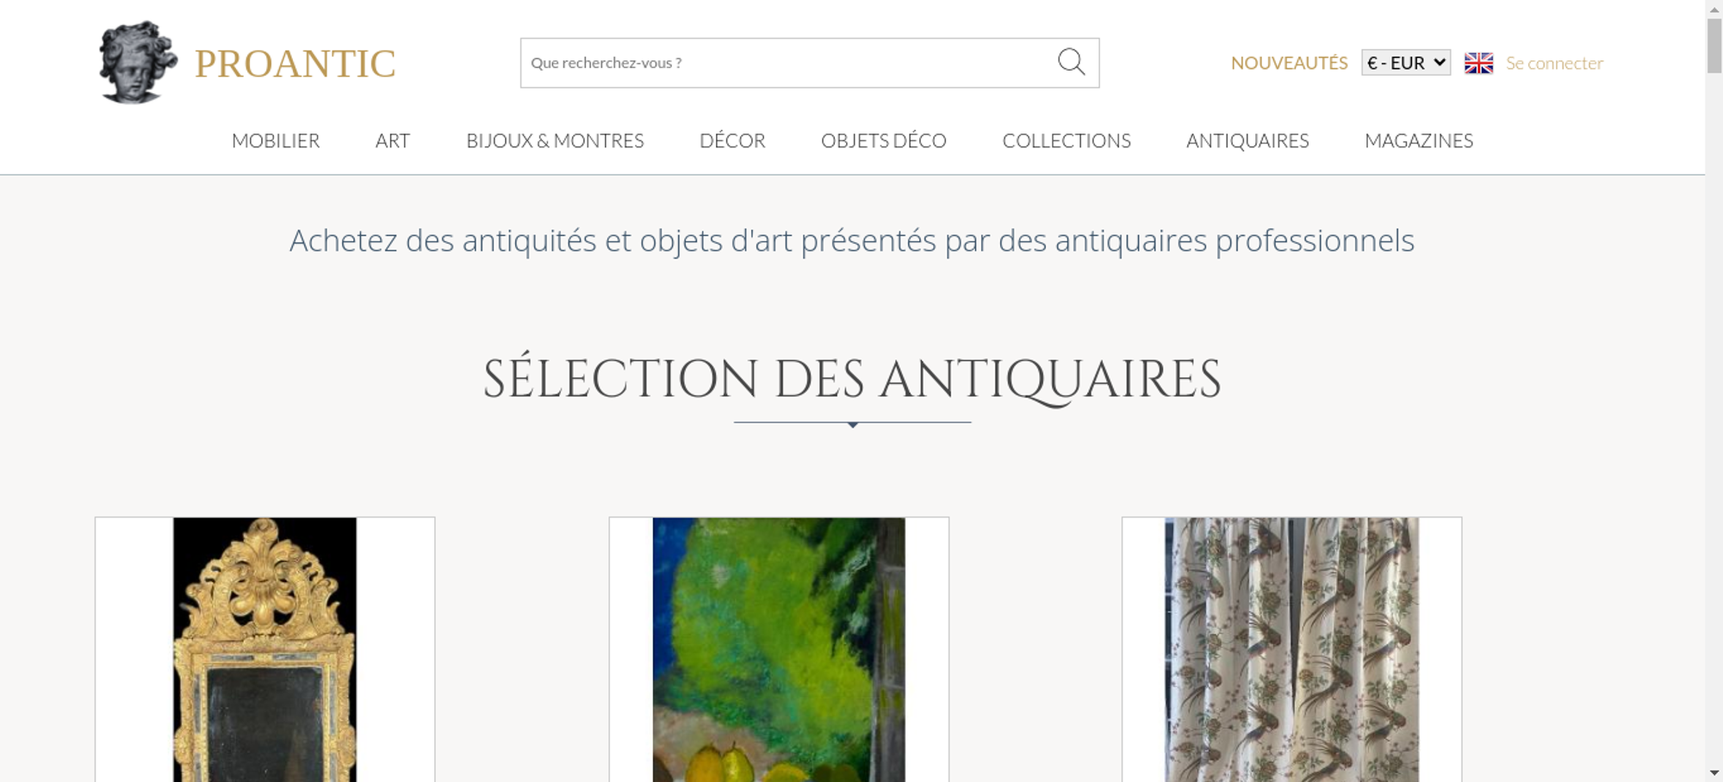This screenshot has width=1723, height=782.
Task: Open the ART menu
Action: pyautogui.click(x=393, y=140)
